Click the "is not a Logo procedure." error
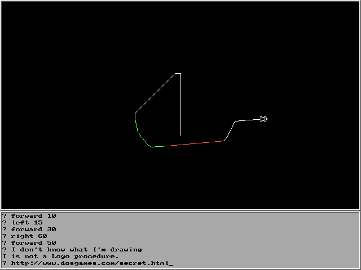The height and width of the screenshot is (270, 361). [x=60, y=256]
